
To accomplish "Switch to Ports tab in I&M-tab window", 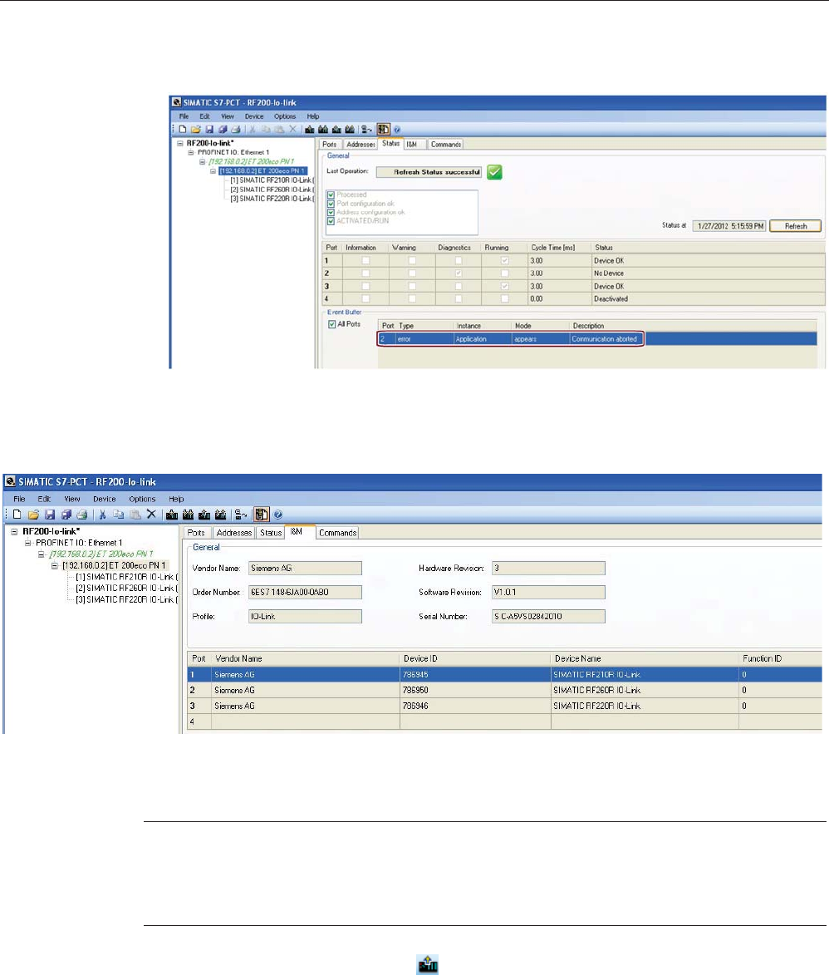I will [196, 533].
